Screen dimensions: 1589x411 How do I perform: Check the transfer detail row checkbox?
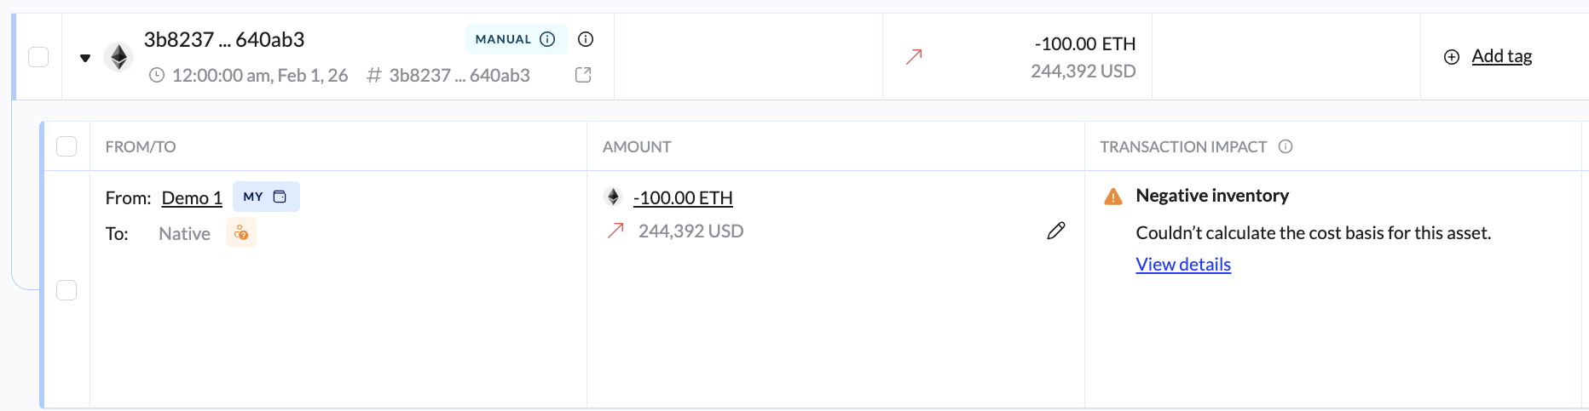point(66,290)
